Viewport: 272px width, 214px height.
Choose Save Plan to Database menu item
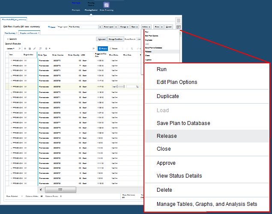[183, 123]
